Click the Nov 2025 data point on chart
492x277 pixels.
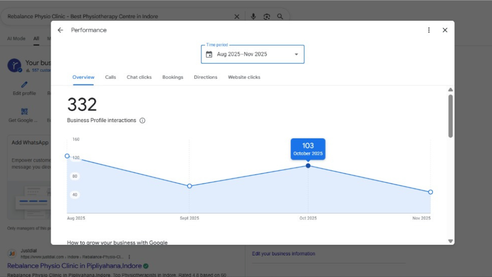[x=430, y=192]
